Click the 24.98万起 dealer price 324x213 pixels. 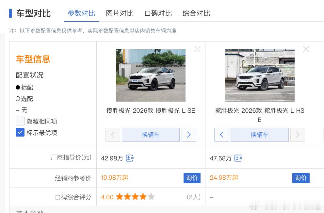click(x=224, y=178)
